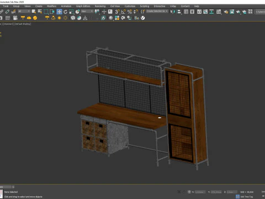Open the Create menu
Image resolution: width=265 pixels, height=199 pixels.
(39, 6)
